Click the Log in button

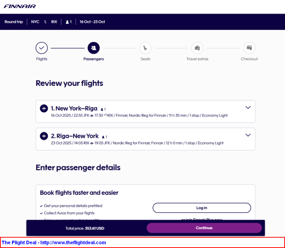point(202,208)
